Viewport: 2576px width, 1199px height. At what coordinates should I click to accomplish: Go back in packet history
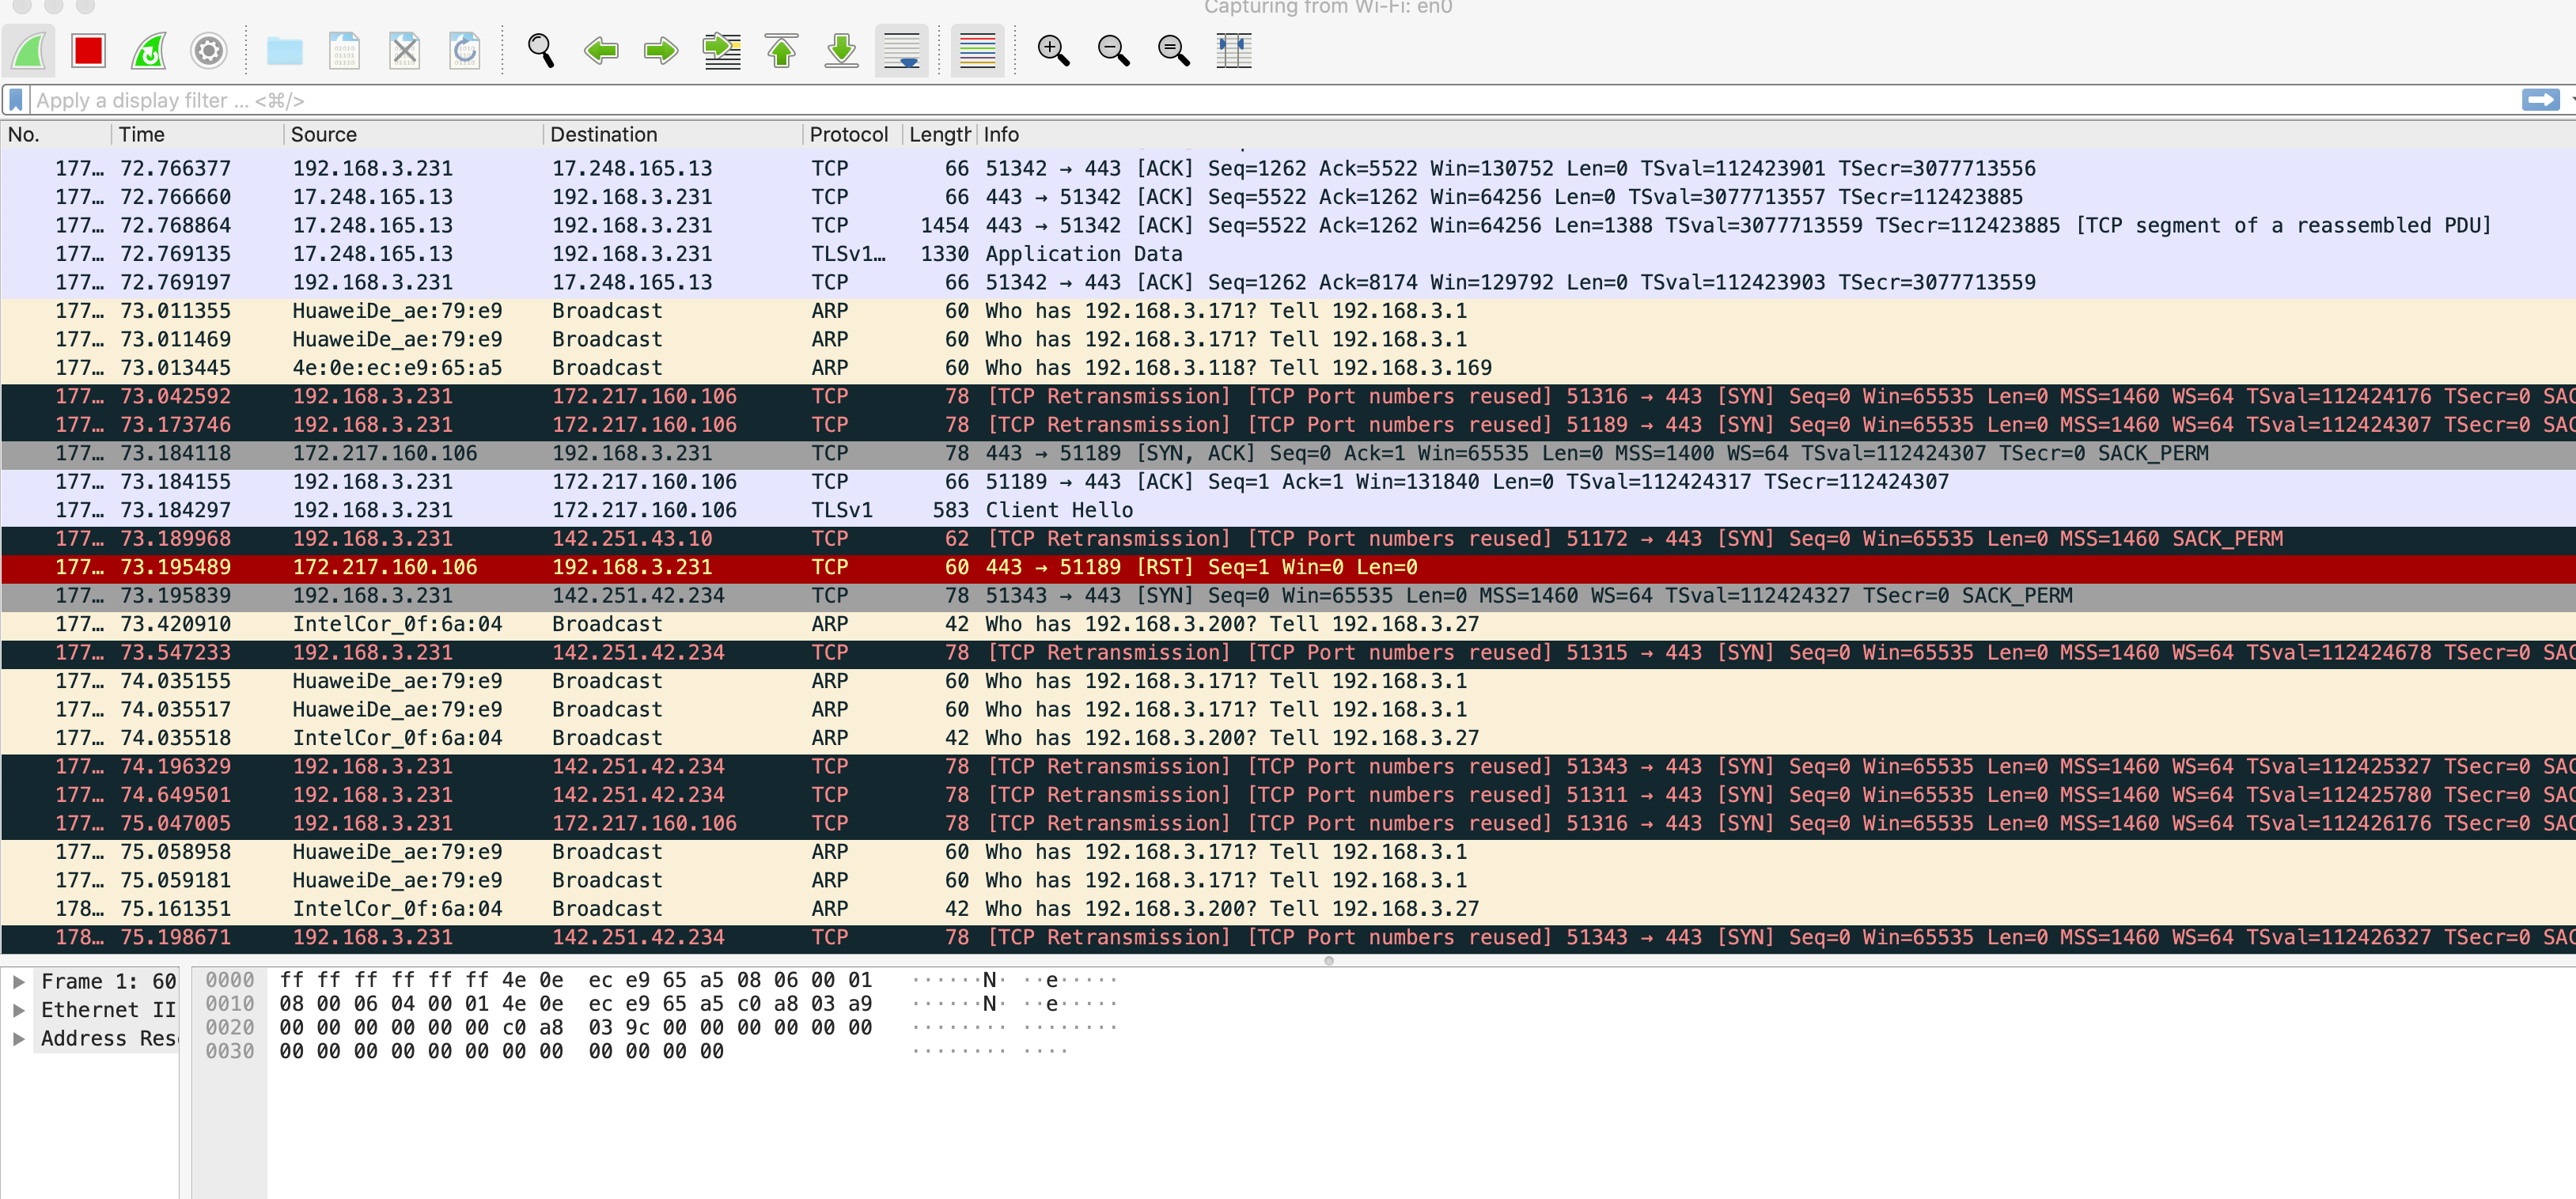click(x=601, y=50)
